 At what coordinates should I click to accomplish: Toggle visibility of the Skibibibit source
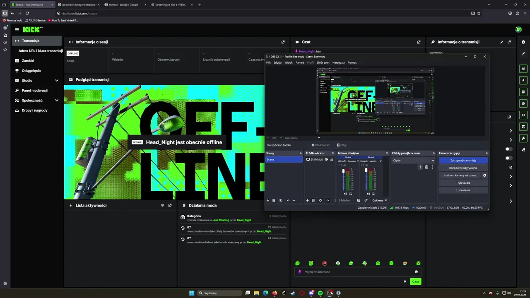pyautogui.click(x=326, y=159)
